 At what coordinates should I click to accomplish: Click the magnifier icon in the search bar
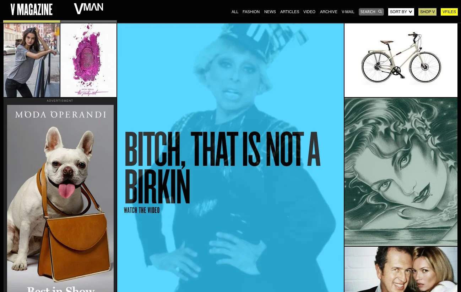[380, 12]
